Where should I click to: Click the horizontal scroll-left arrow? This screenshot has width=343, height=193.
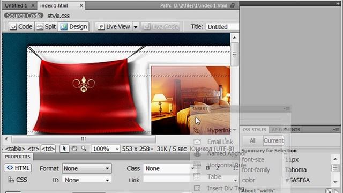[6, 139]
